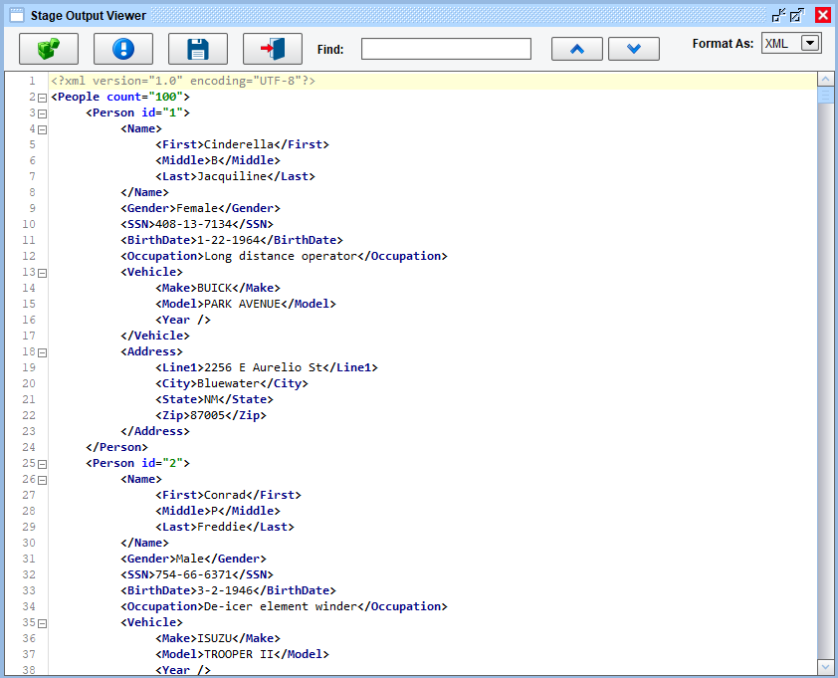Click the Occupation line for Cinderella
This screenshot has height=678, width=838.
pos(284,256)
